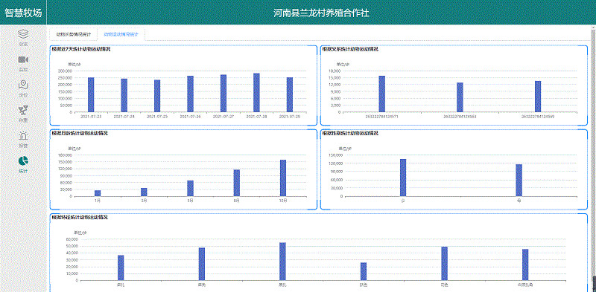Select the 统计 pie chart icon
This screenshot has height=292, width=596.
coord(23,160)
